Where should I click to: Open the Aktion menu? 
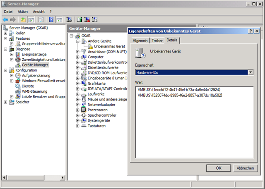(x=23, y=12)
